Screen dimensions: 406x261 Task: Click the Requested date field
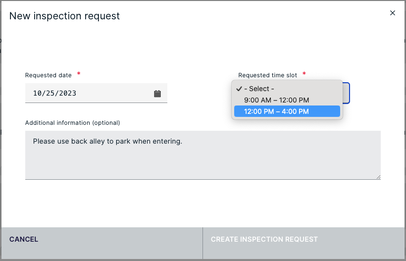click(x=96, y=93)
